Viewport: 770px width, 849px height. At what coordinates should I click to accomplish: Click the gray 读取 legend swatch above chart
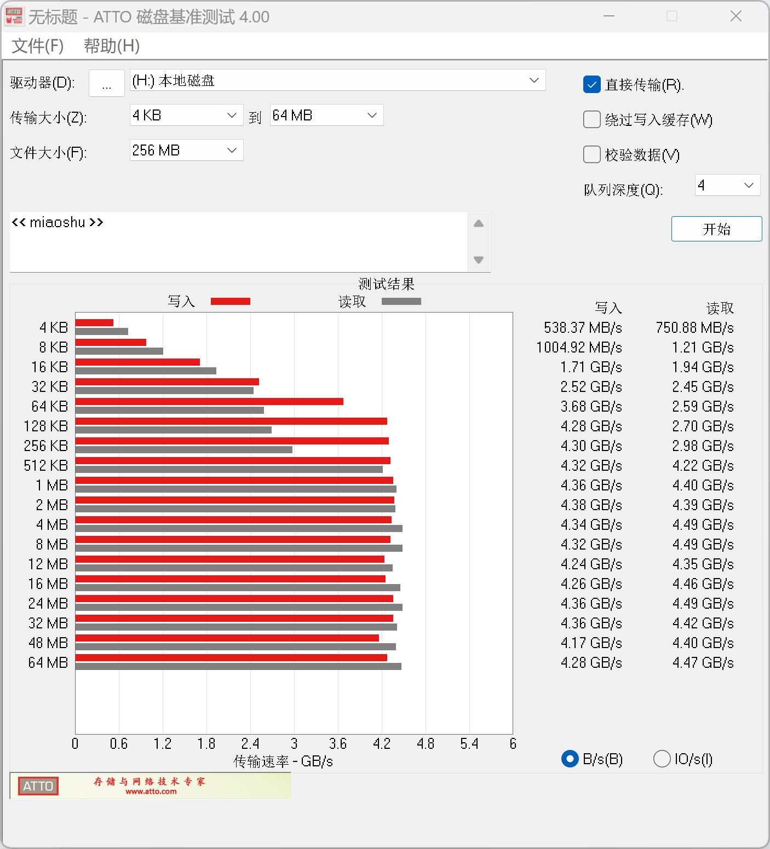click(x=401, y=301)
